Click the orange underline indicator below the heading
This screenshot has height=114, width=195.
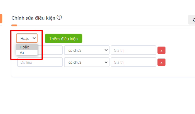click(14, 25)
